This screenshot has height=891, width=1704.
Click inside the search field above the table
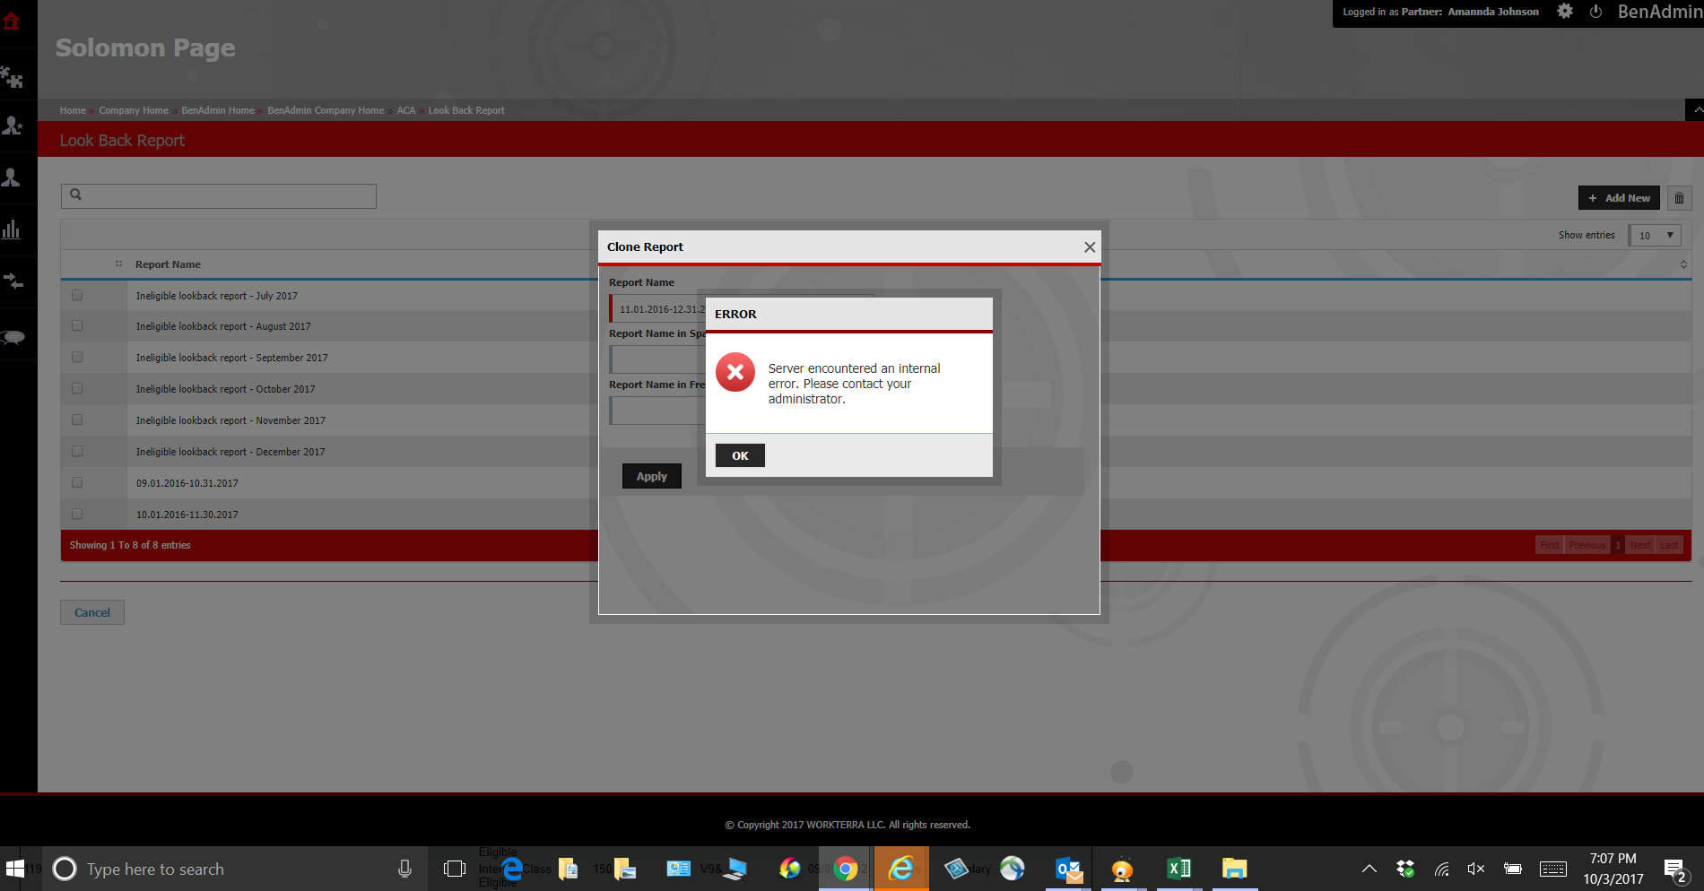(218, 195)
